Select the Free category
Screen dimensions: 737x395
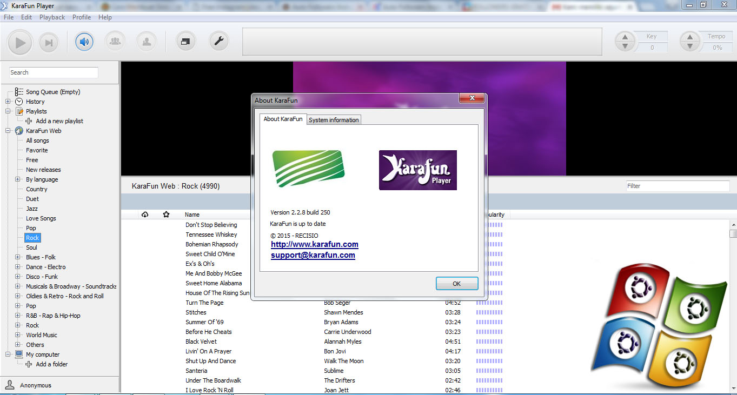(x=32, y=160)
